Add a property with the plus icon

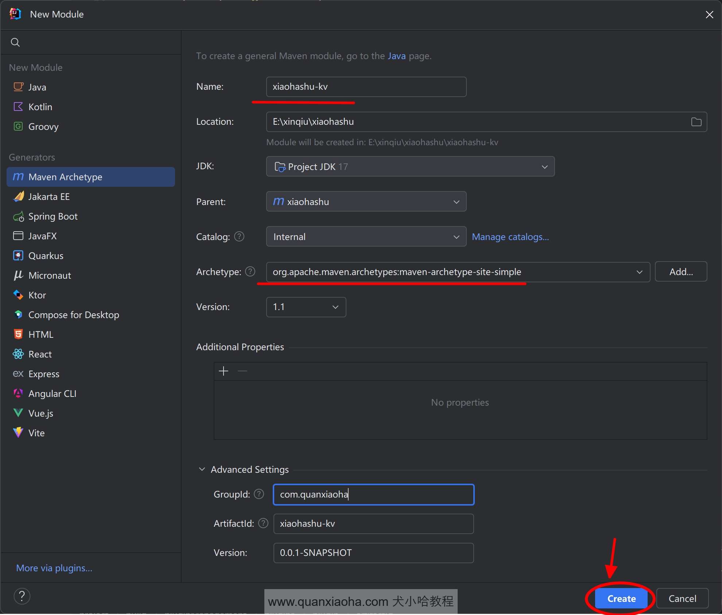pyautogui.click(x=224, y=371)
